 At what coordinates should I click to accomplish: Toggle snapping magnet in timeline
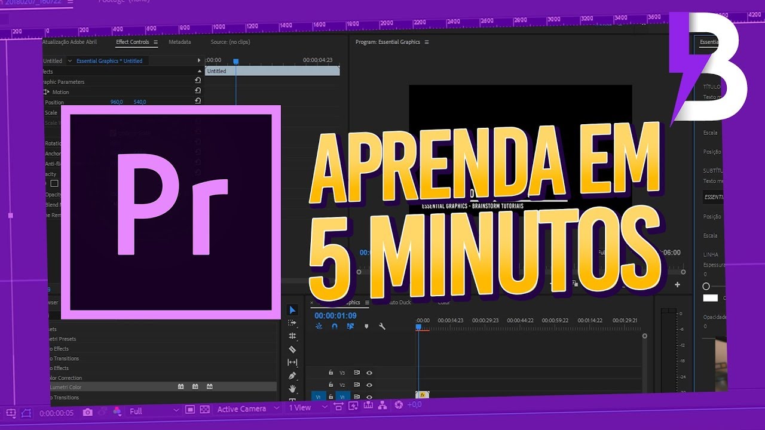click(x=335, y=327)
